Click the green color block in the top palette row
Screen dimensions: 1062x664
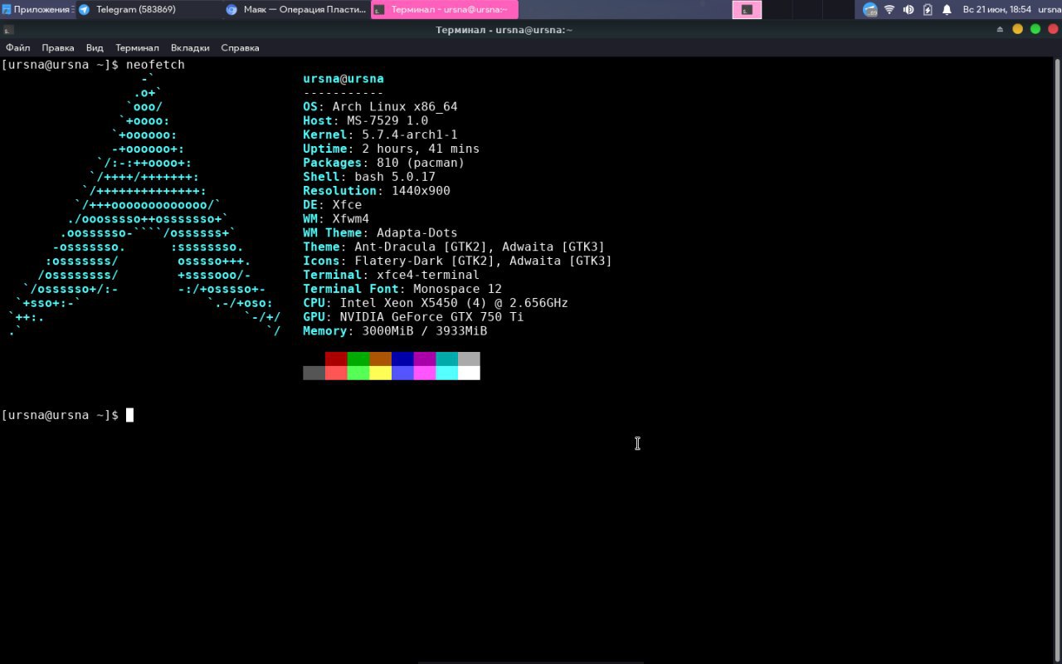click(x=358, y=359)
